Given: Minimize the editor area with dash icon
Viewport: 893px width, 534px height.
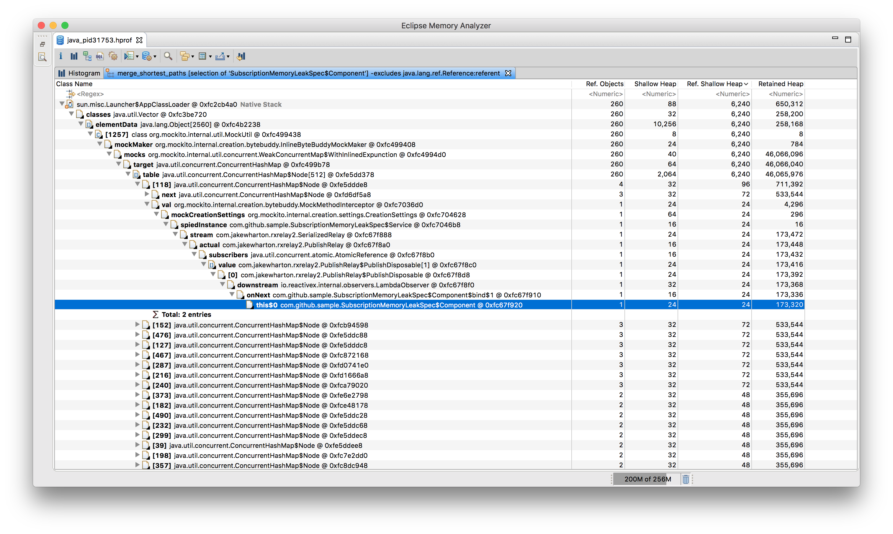Looking at the screenshot, I should (835, 38).
